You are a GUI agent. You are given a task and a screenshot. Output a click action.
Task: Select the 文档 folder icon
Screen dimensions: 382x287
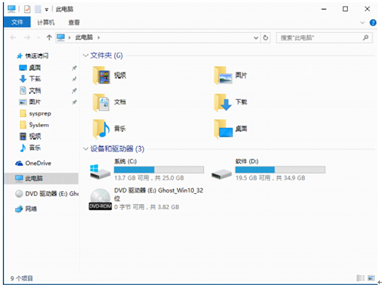[x=102, y=102]
